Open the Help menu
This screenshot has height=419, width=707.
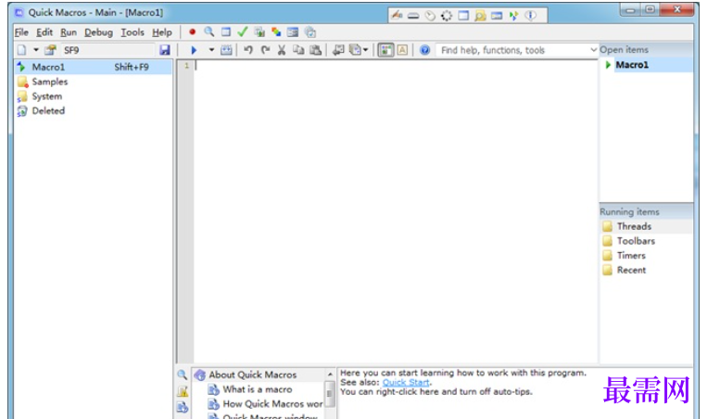pos(162,32)
